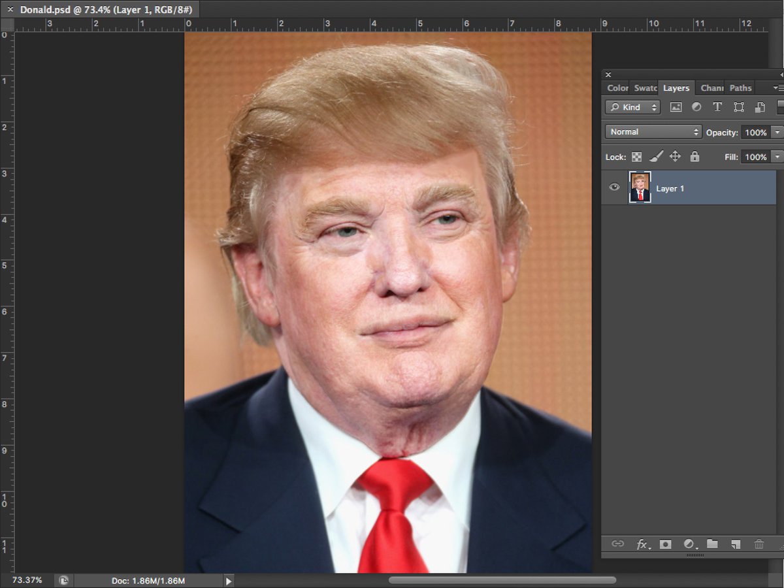Click the link layers icon
This screenshot has height=588, width=784.
617,544
